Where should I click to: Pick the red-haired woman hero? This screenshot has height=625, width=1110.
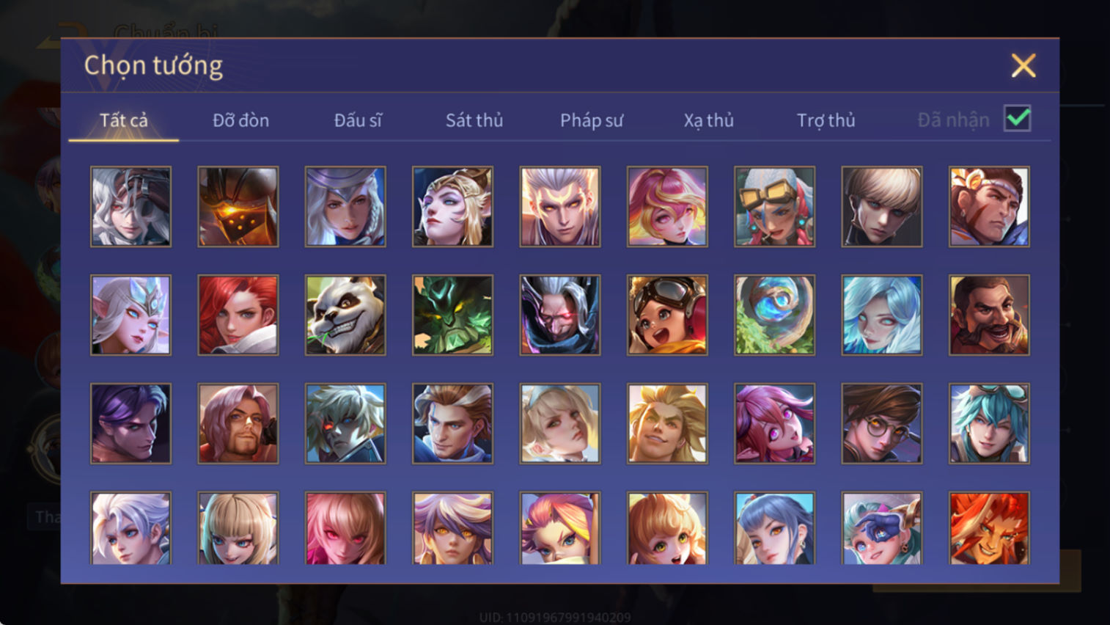coord(238,315)
